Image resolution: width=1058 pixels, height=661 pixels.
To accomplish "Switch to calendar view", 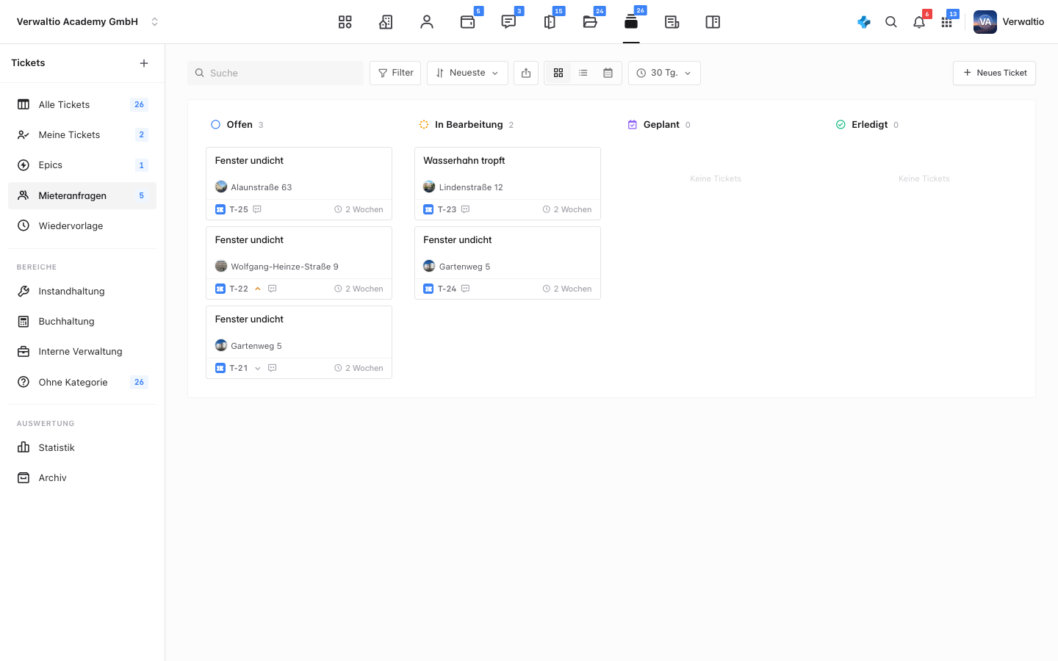I will coord(608,73).
